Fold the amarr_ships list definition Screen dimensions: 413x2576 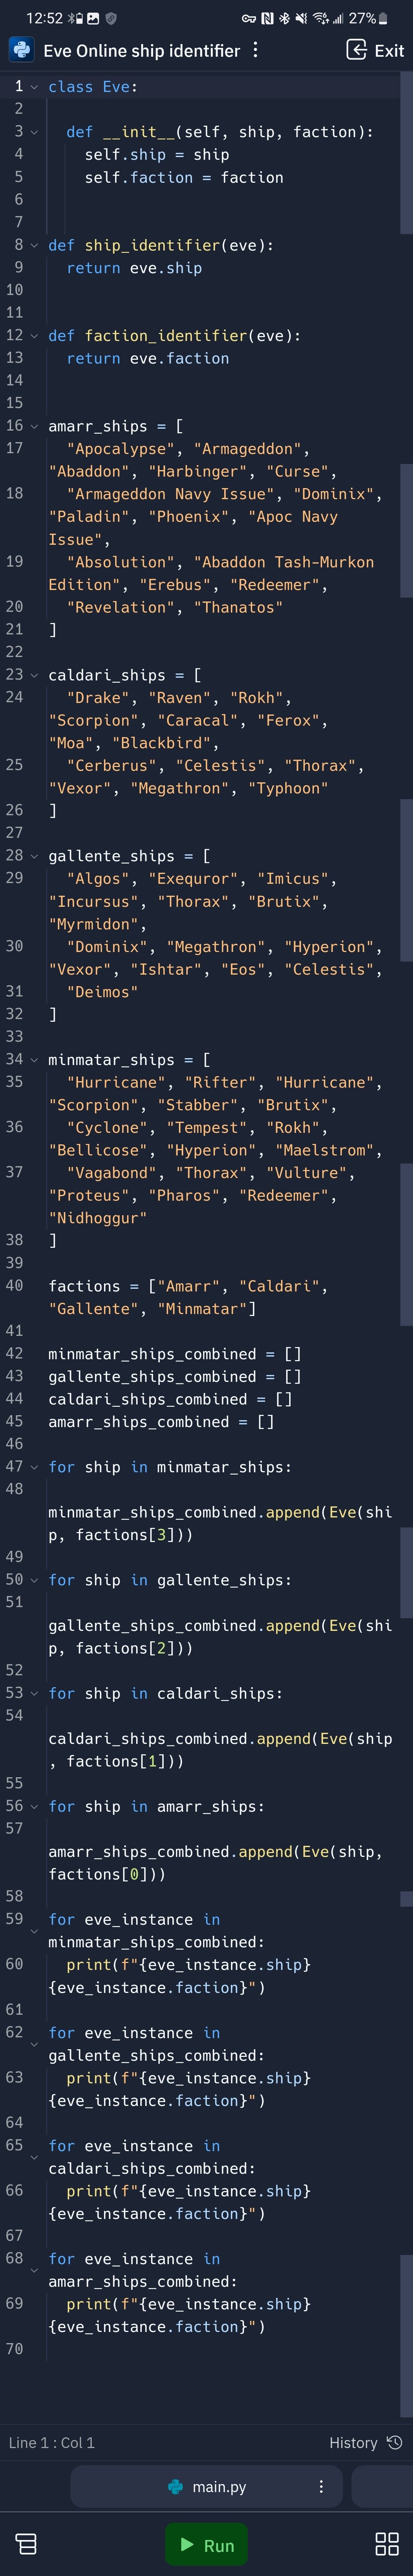click(x=35, y=426)
